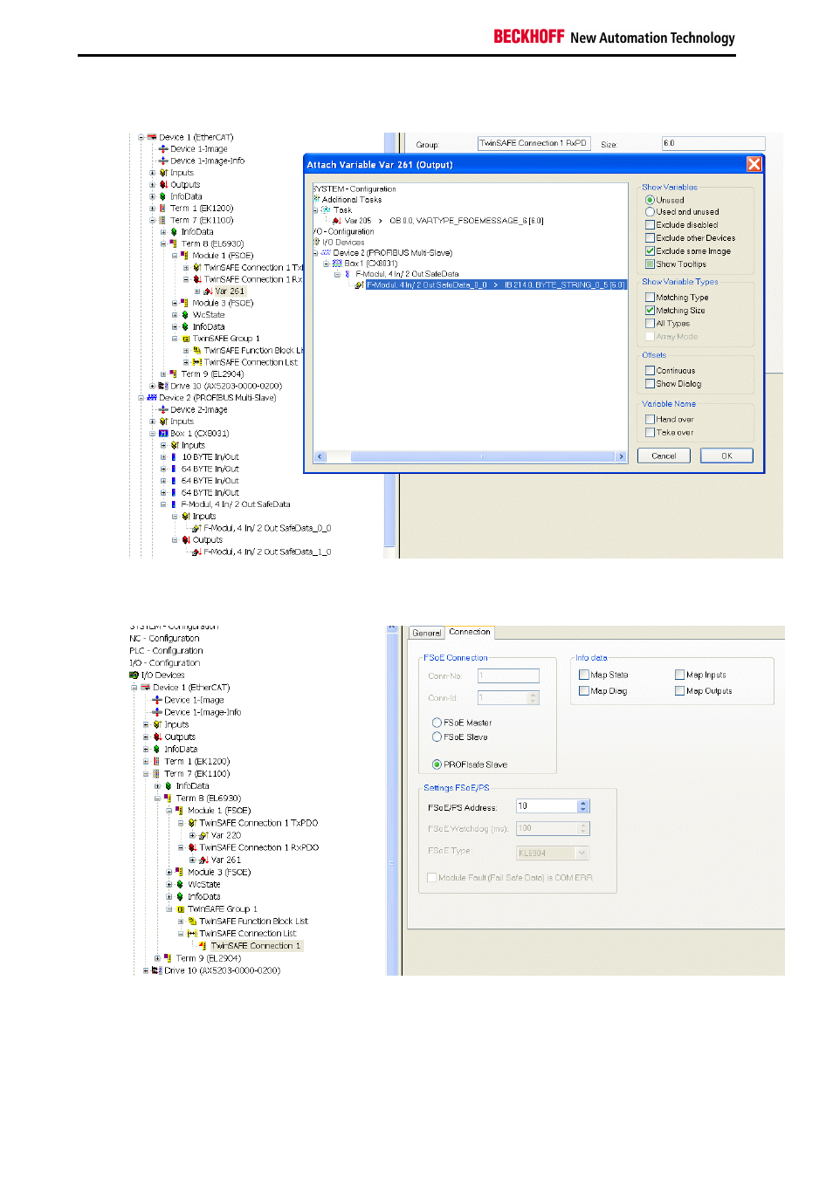The image size is (833, 1179).
Task: Click the Device 2 PROFIBUS icon in the Attach Variable dialog
Action: 326,253
